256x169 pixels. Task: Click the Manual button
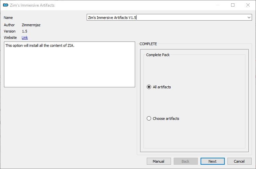(159, 161)
